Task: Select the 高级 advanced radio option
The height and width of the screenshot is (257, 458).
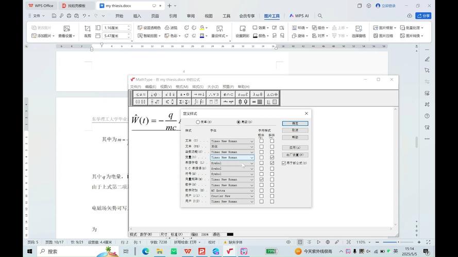Action: [239, 122]
